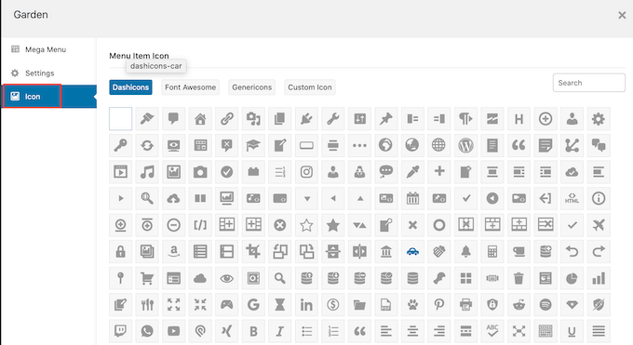Open the Custom Icon tab
Image resolution: width=633 pixels, height=345 pixels.
point(310,87)
